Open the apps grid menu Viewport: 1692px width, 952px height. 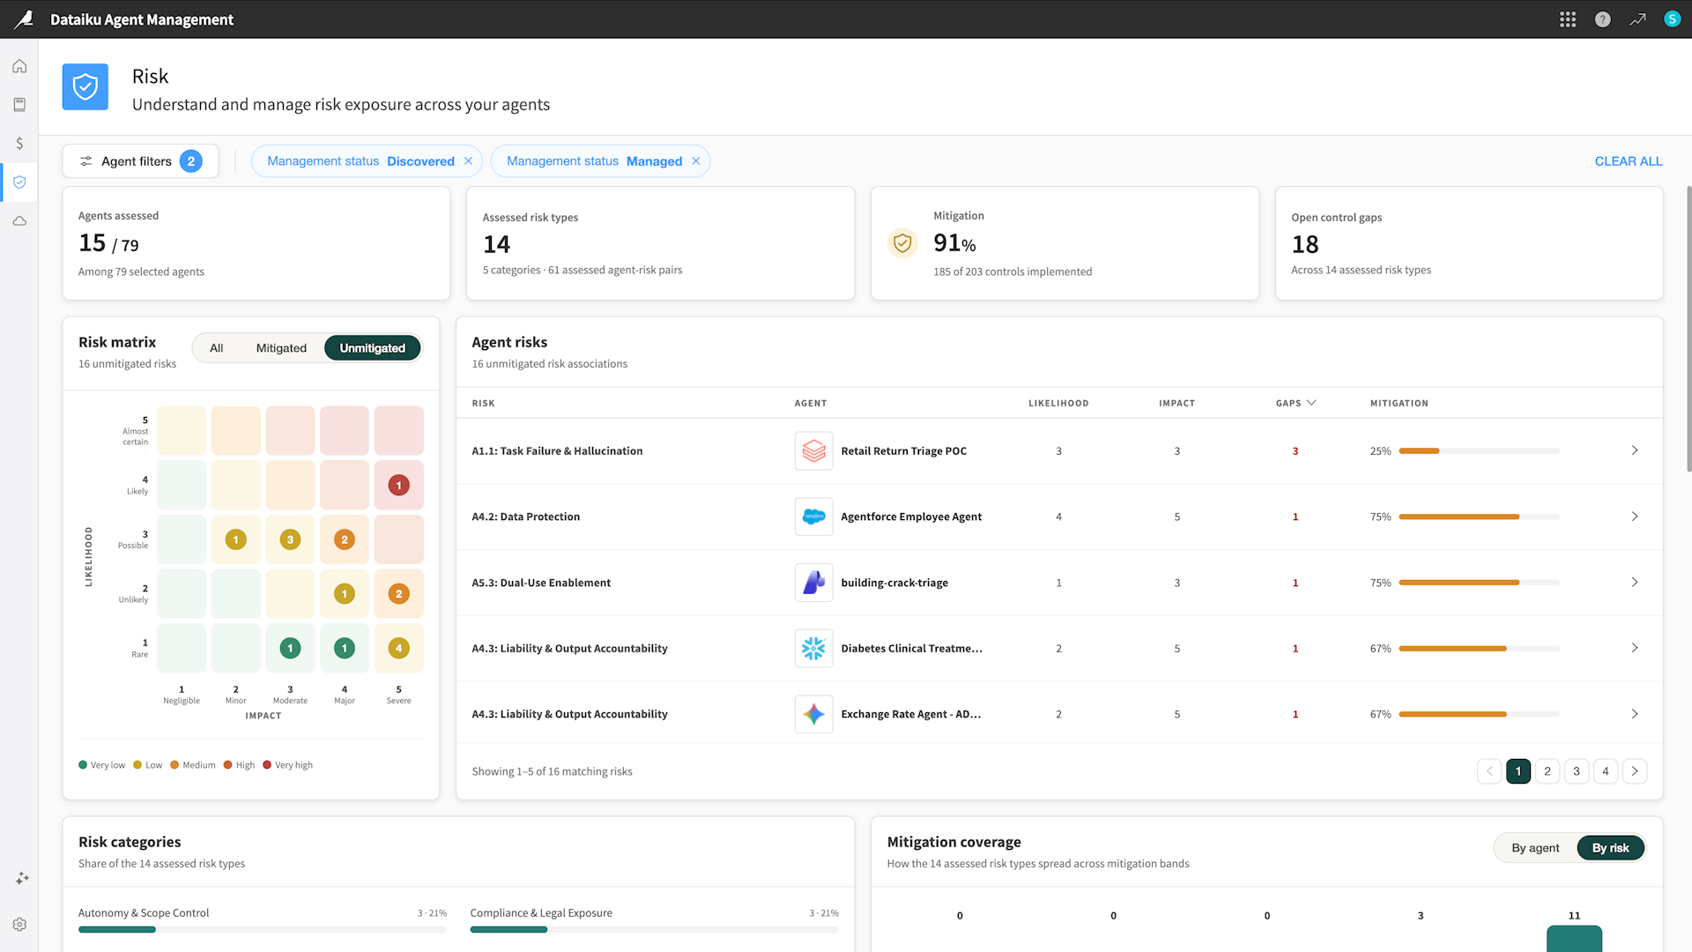(1568, 19)
